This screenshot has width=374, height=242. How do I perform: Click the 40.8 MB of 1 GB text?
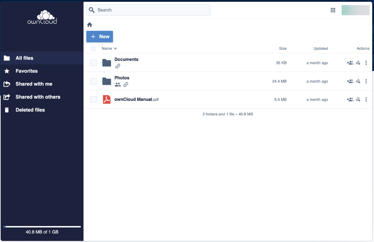42,232
